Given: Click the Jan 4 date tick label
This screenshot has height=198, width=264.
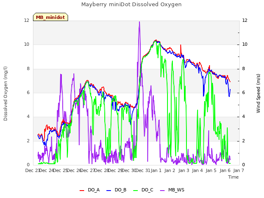Looking at the screenshot, I should pyautogui.click(x=197, y=170).
